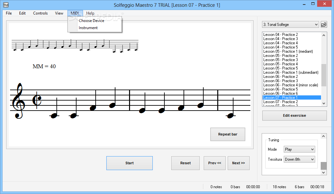Select Lesson 04 - Practice 4
This screenshot has width=334, height=194.
(292, 43)
